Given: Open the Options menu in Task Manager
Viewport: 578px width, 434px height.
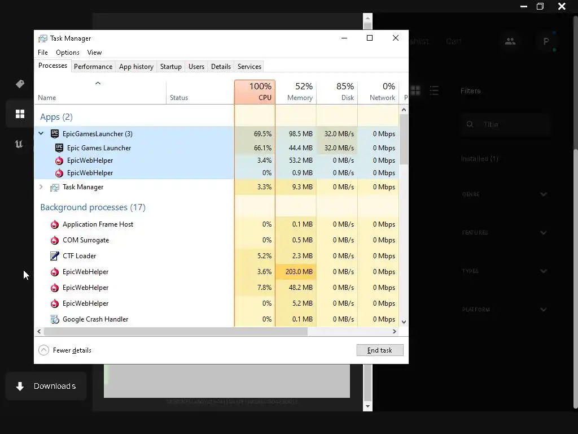Looking at the screenshot, I should [x=68, y=53].
